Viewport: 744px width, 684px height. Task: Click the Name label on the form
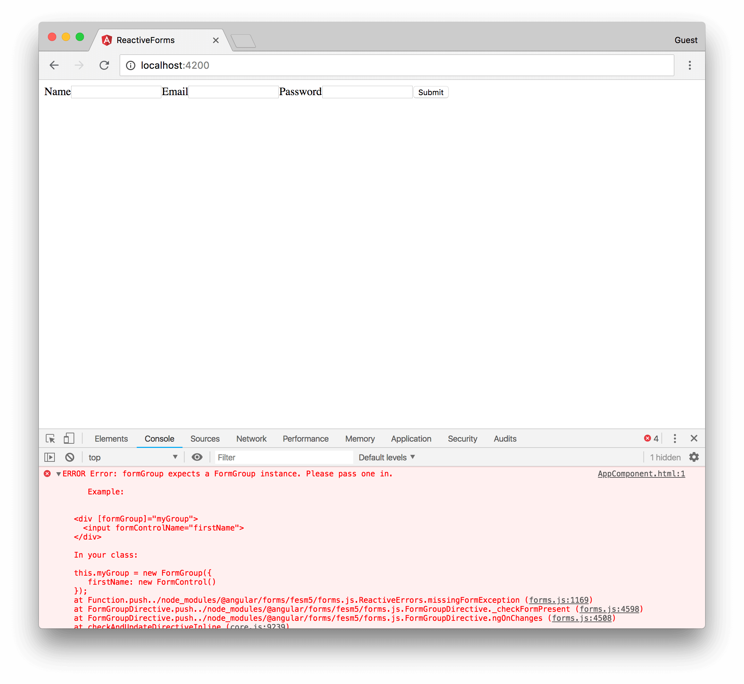tap(57, 92)
